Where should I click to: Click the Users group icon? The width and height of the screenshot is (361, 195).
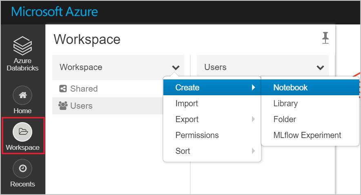(x=63, y=106)
